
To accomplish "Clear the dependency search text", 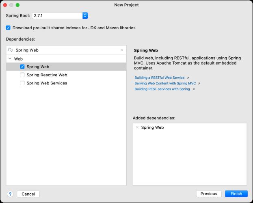I will click(x=122, y=50).
